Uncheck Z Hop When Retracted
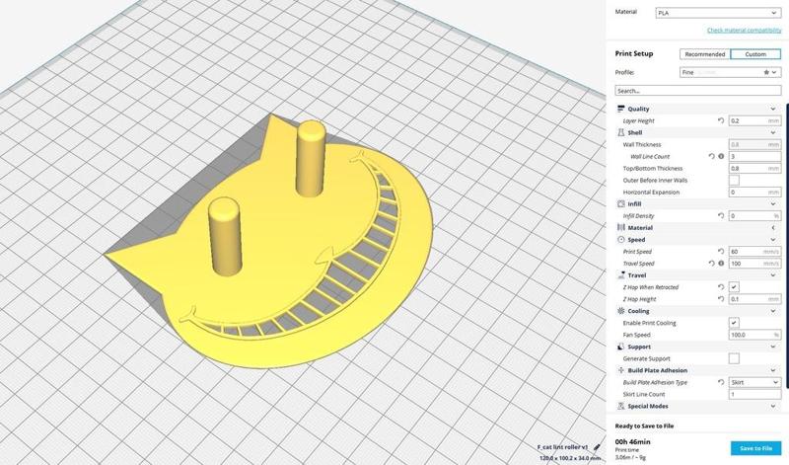 point(734,287)
